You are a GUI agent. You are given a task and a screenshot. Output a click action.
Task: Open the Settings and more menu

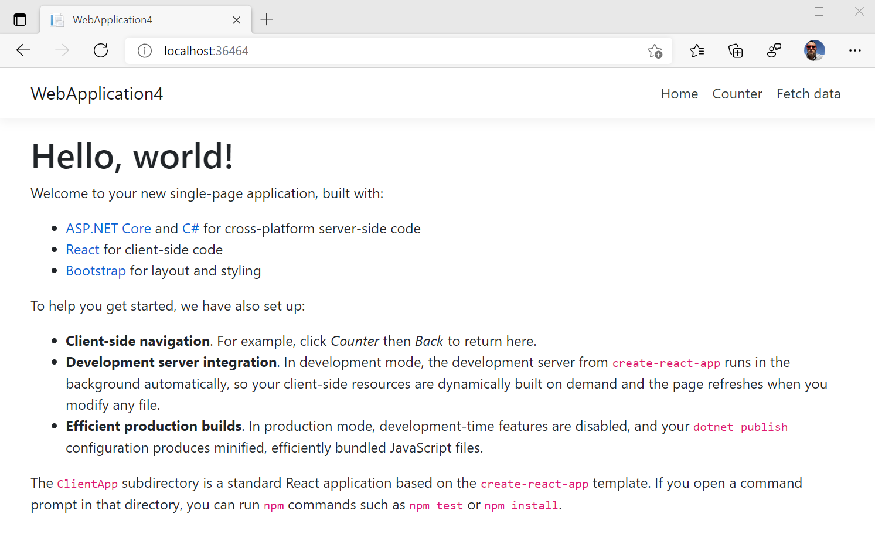tap(855, 50)
